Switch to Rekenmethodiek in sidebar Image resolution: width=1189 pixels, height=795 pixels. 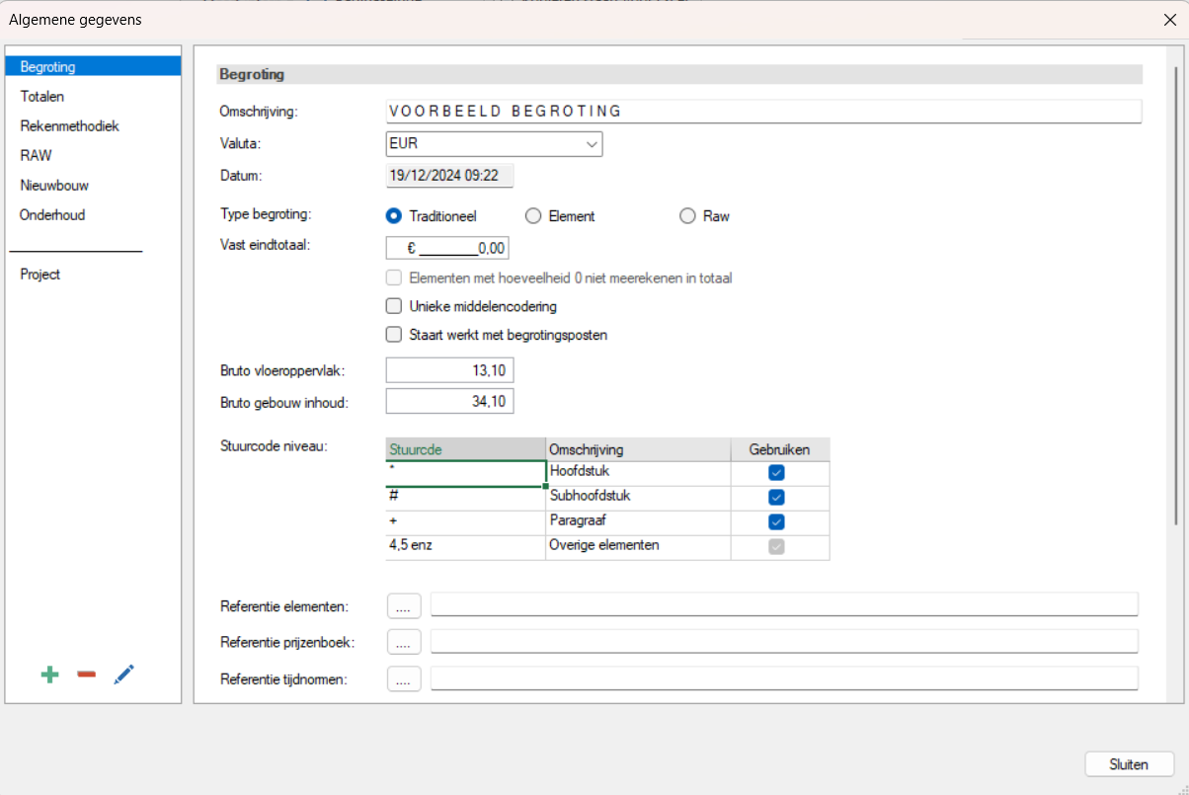(x=69, y=126)
